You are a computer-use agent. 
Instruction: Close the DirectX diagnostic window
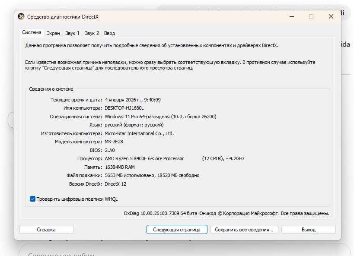331,16
